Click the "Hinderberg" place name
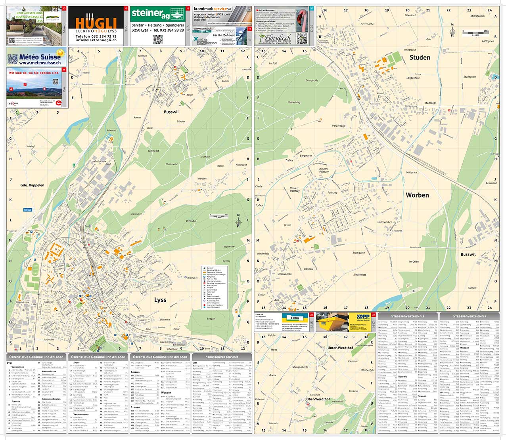The image size is (506, 440). (294, 102)
